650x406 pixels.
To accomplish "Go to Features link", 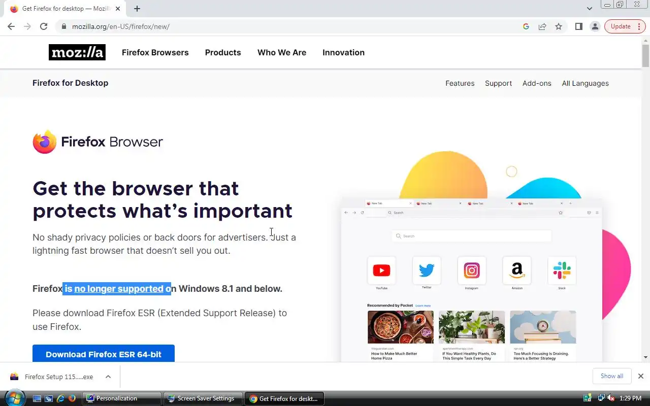I will pos(460,83).
